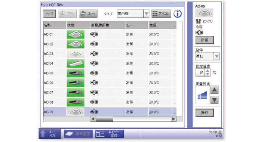
Task: Select AC-07 duct unit status icon
Action: 76,92
